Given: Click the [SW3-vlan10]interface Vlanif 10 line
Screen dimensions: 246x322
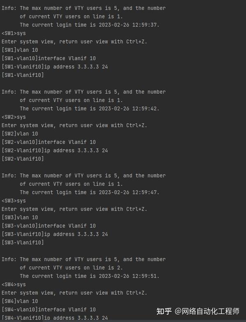Looking at the screenshot, I should coord(49,226).
